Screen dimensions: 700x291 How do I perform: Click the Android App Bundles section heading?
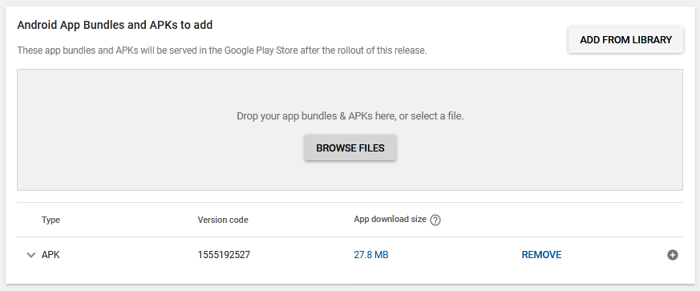click(115, 25)
